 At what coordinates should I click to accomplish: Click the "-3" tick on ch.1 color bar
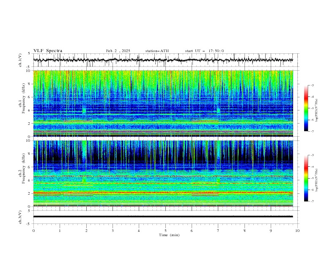coord(312,85)
